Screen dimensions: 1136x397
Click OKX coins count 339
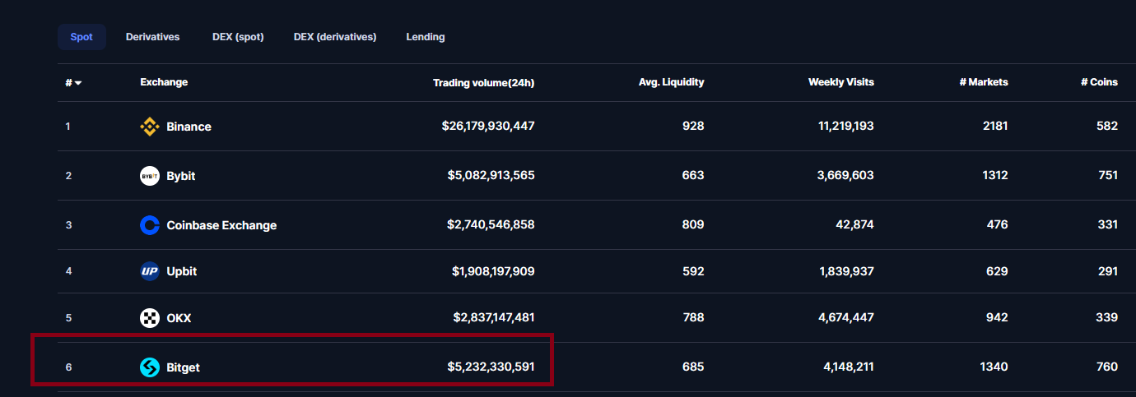[x=1107, y=318]
